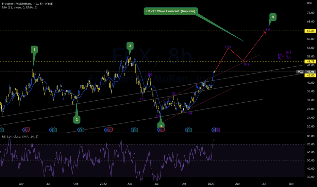Screen dimensions: 317x187
Task: Click the Elliott Wave Forecast (Impulse) callout
Action: tap(171, 11)
